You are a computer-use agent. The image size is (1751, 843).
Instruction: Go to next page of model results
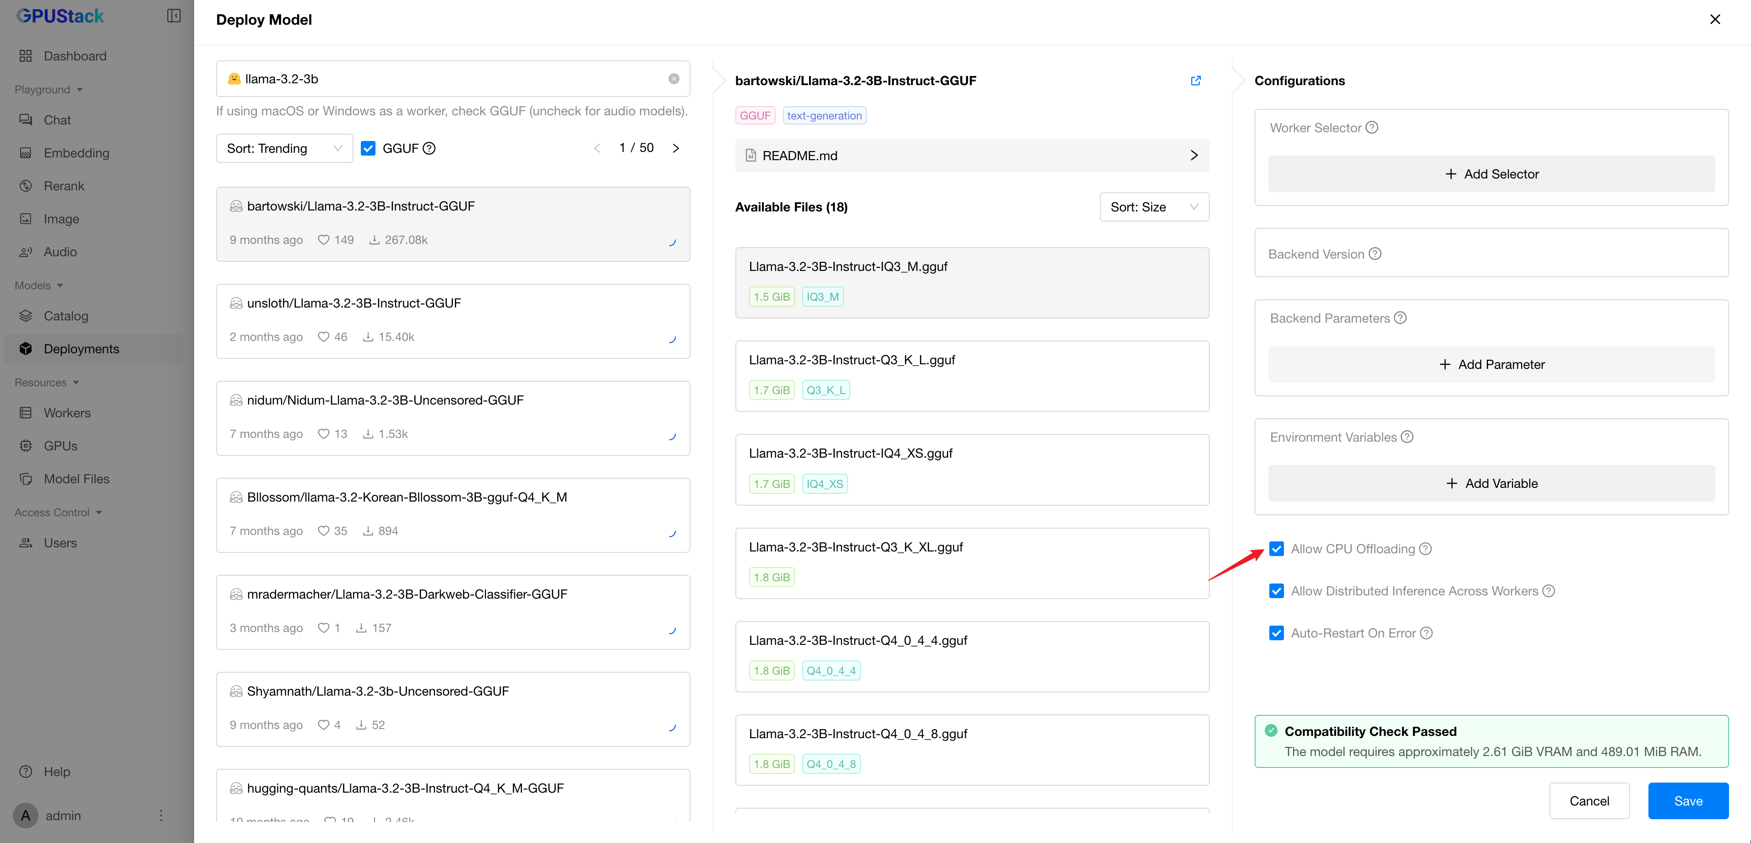click(676, 148)
